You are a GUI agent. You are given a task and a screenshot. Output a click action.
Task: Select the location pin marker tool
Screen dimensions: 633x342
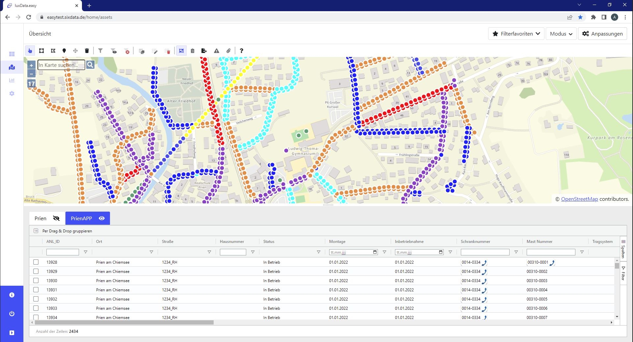click(x=64, y=51)
